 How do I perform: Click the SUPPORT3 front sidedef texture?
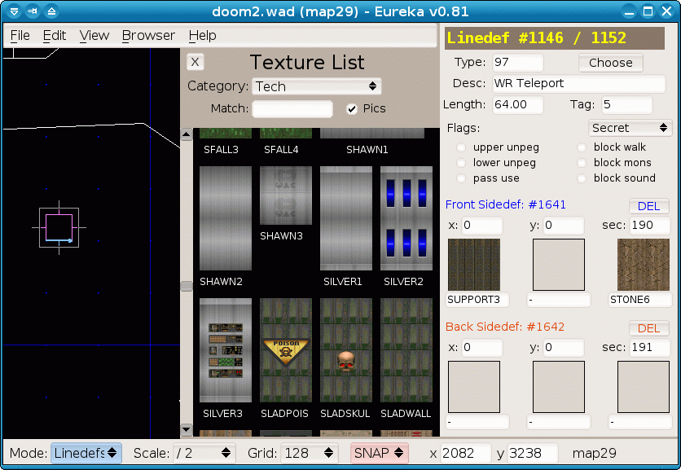tap(473, 265)
